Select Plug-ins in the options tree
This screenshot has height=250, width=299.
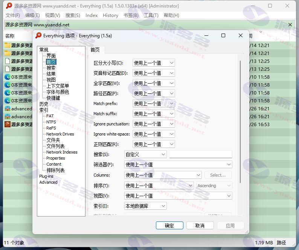(46, 176)
